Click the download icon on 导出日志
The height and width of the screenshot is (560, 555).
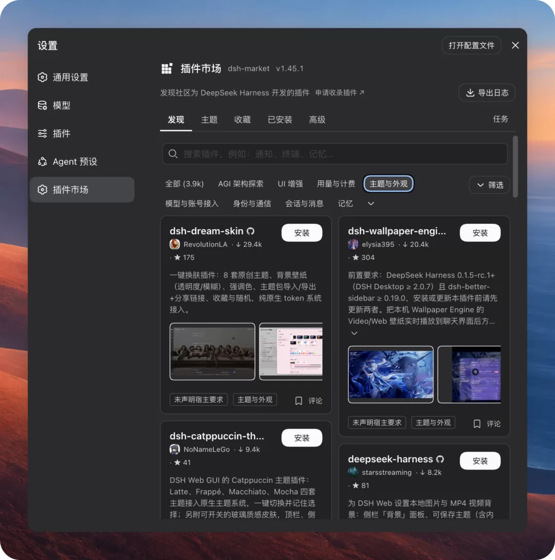click(x=470, y=93)
